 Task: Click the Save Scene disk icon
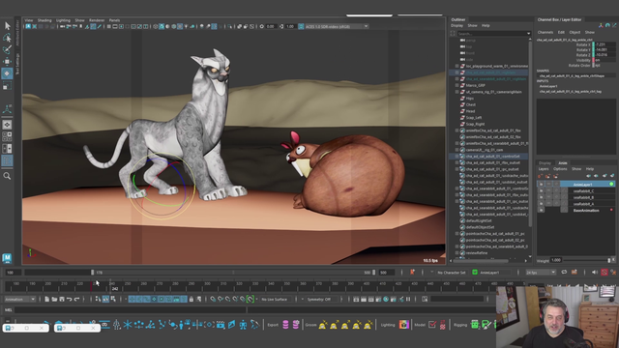pos(62,299)
